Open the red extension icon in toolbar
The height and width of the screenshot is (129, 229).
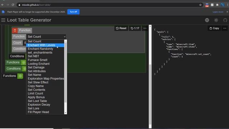click(207, 5)
